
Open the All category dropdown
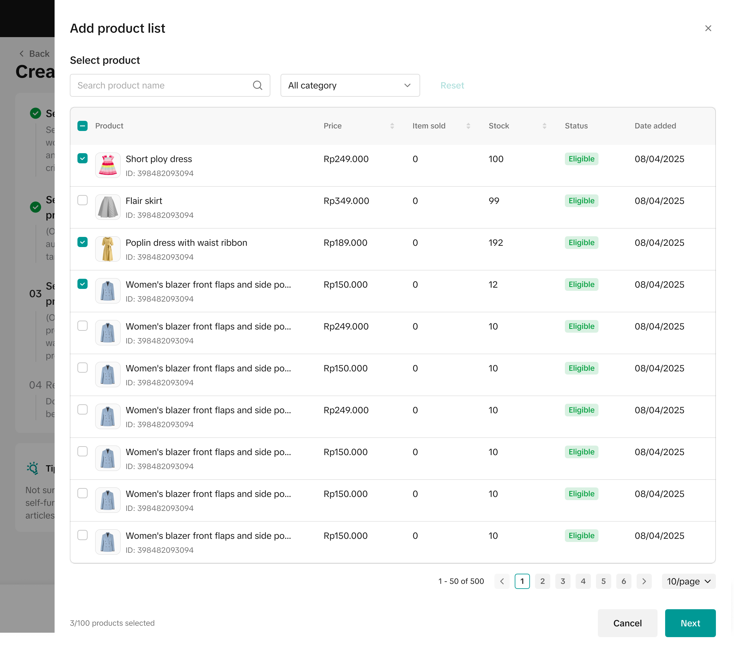tap(350, 85)
